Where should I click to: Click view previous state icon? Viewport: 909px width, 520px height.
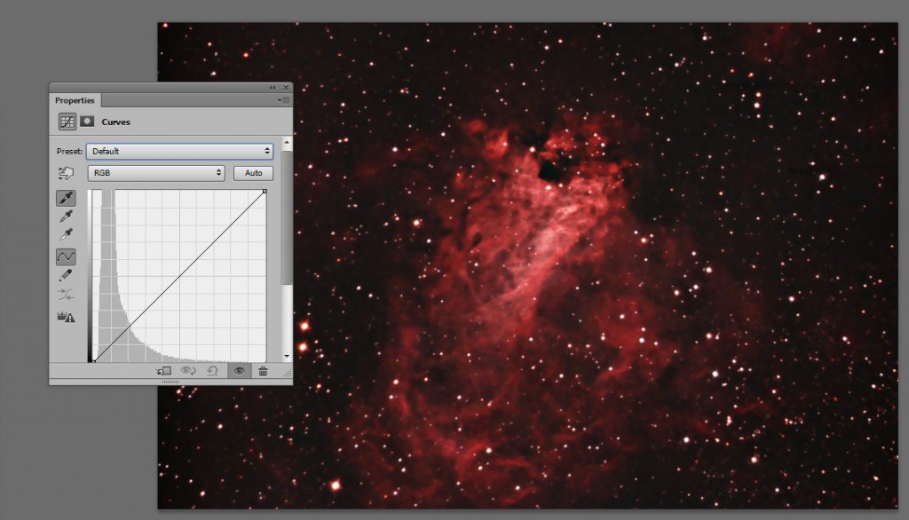pos(188,371)
